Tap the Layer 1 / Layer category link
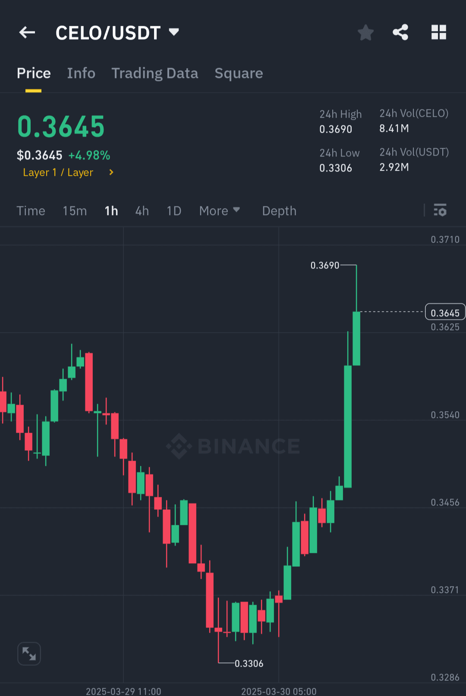466x696 pixels. pyautogui.click(x=58, y=172)
